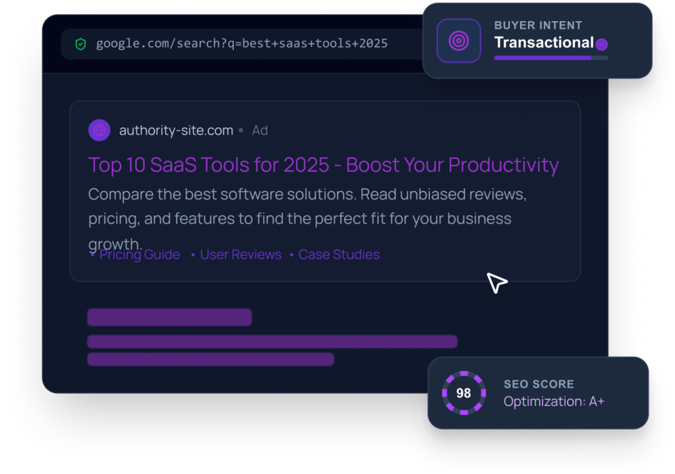Go to the User Reviews sitelink
The height and width of the screenshot is (474, 675).
coord(240,254)
